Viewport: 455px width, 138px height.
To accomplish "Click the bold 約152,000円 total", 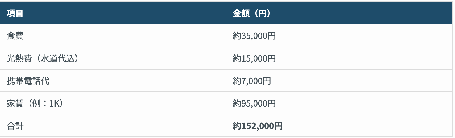I will click(x=257, y=126).
